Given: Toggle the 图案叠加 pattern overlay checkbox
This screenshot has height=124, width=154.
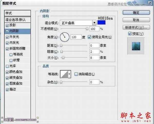Looking at the screenshot, I should pos(7,84).
